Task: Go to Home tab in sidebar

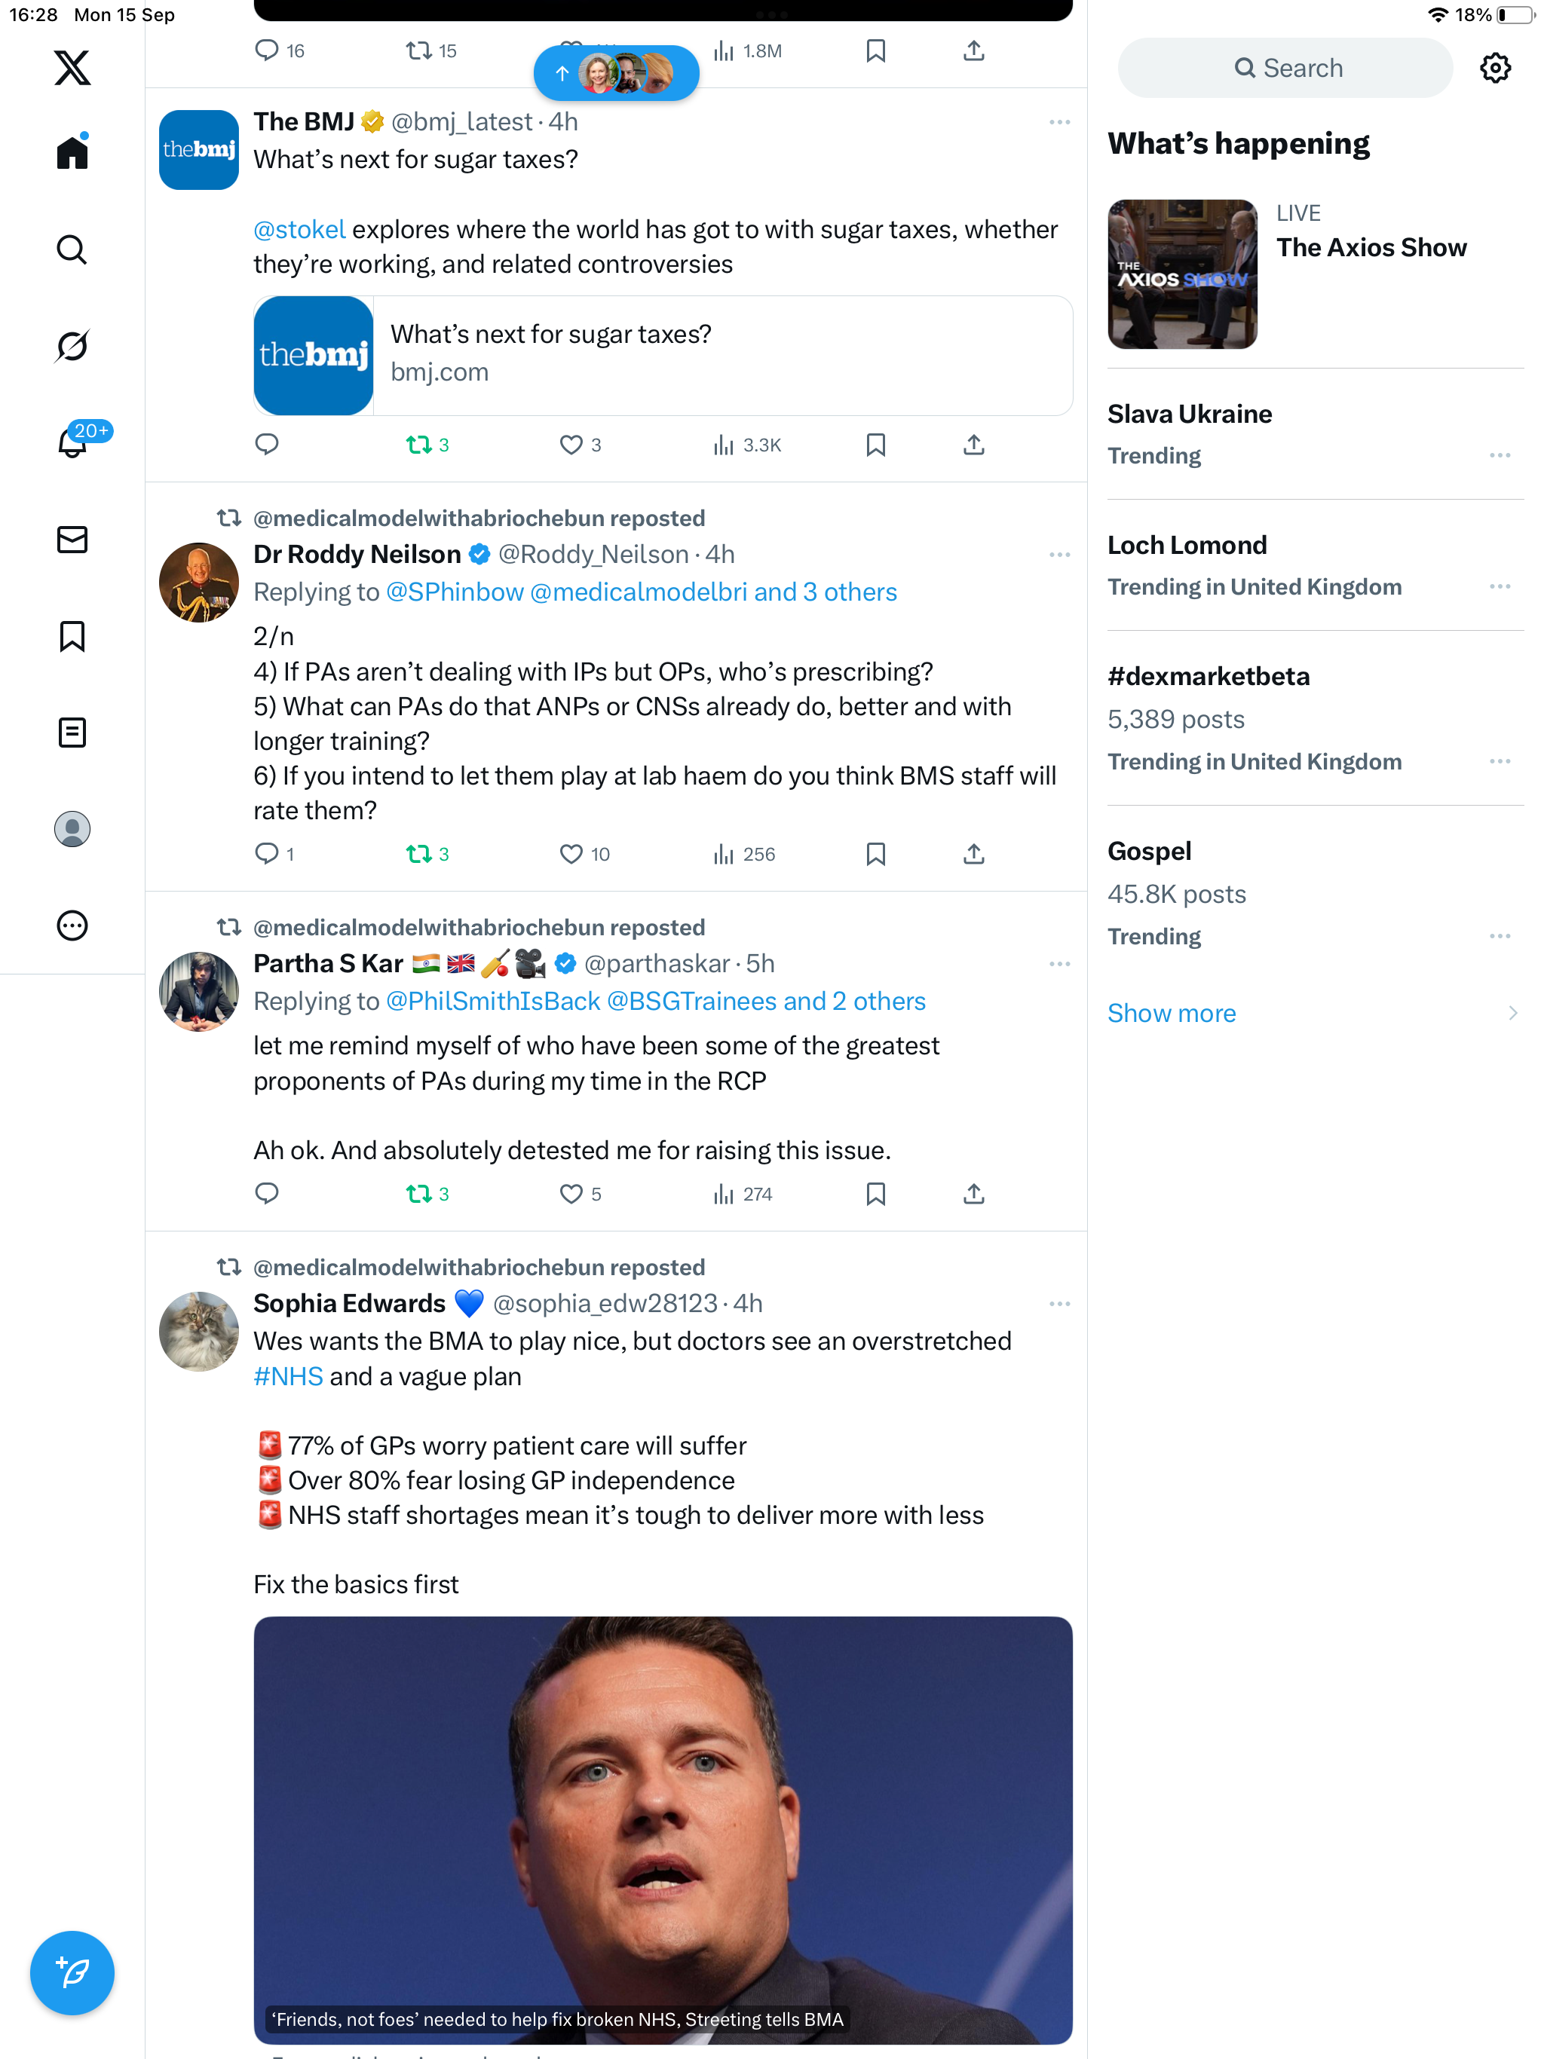Action: (72, 153)
